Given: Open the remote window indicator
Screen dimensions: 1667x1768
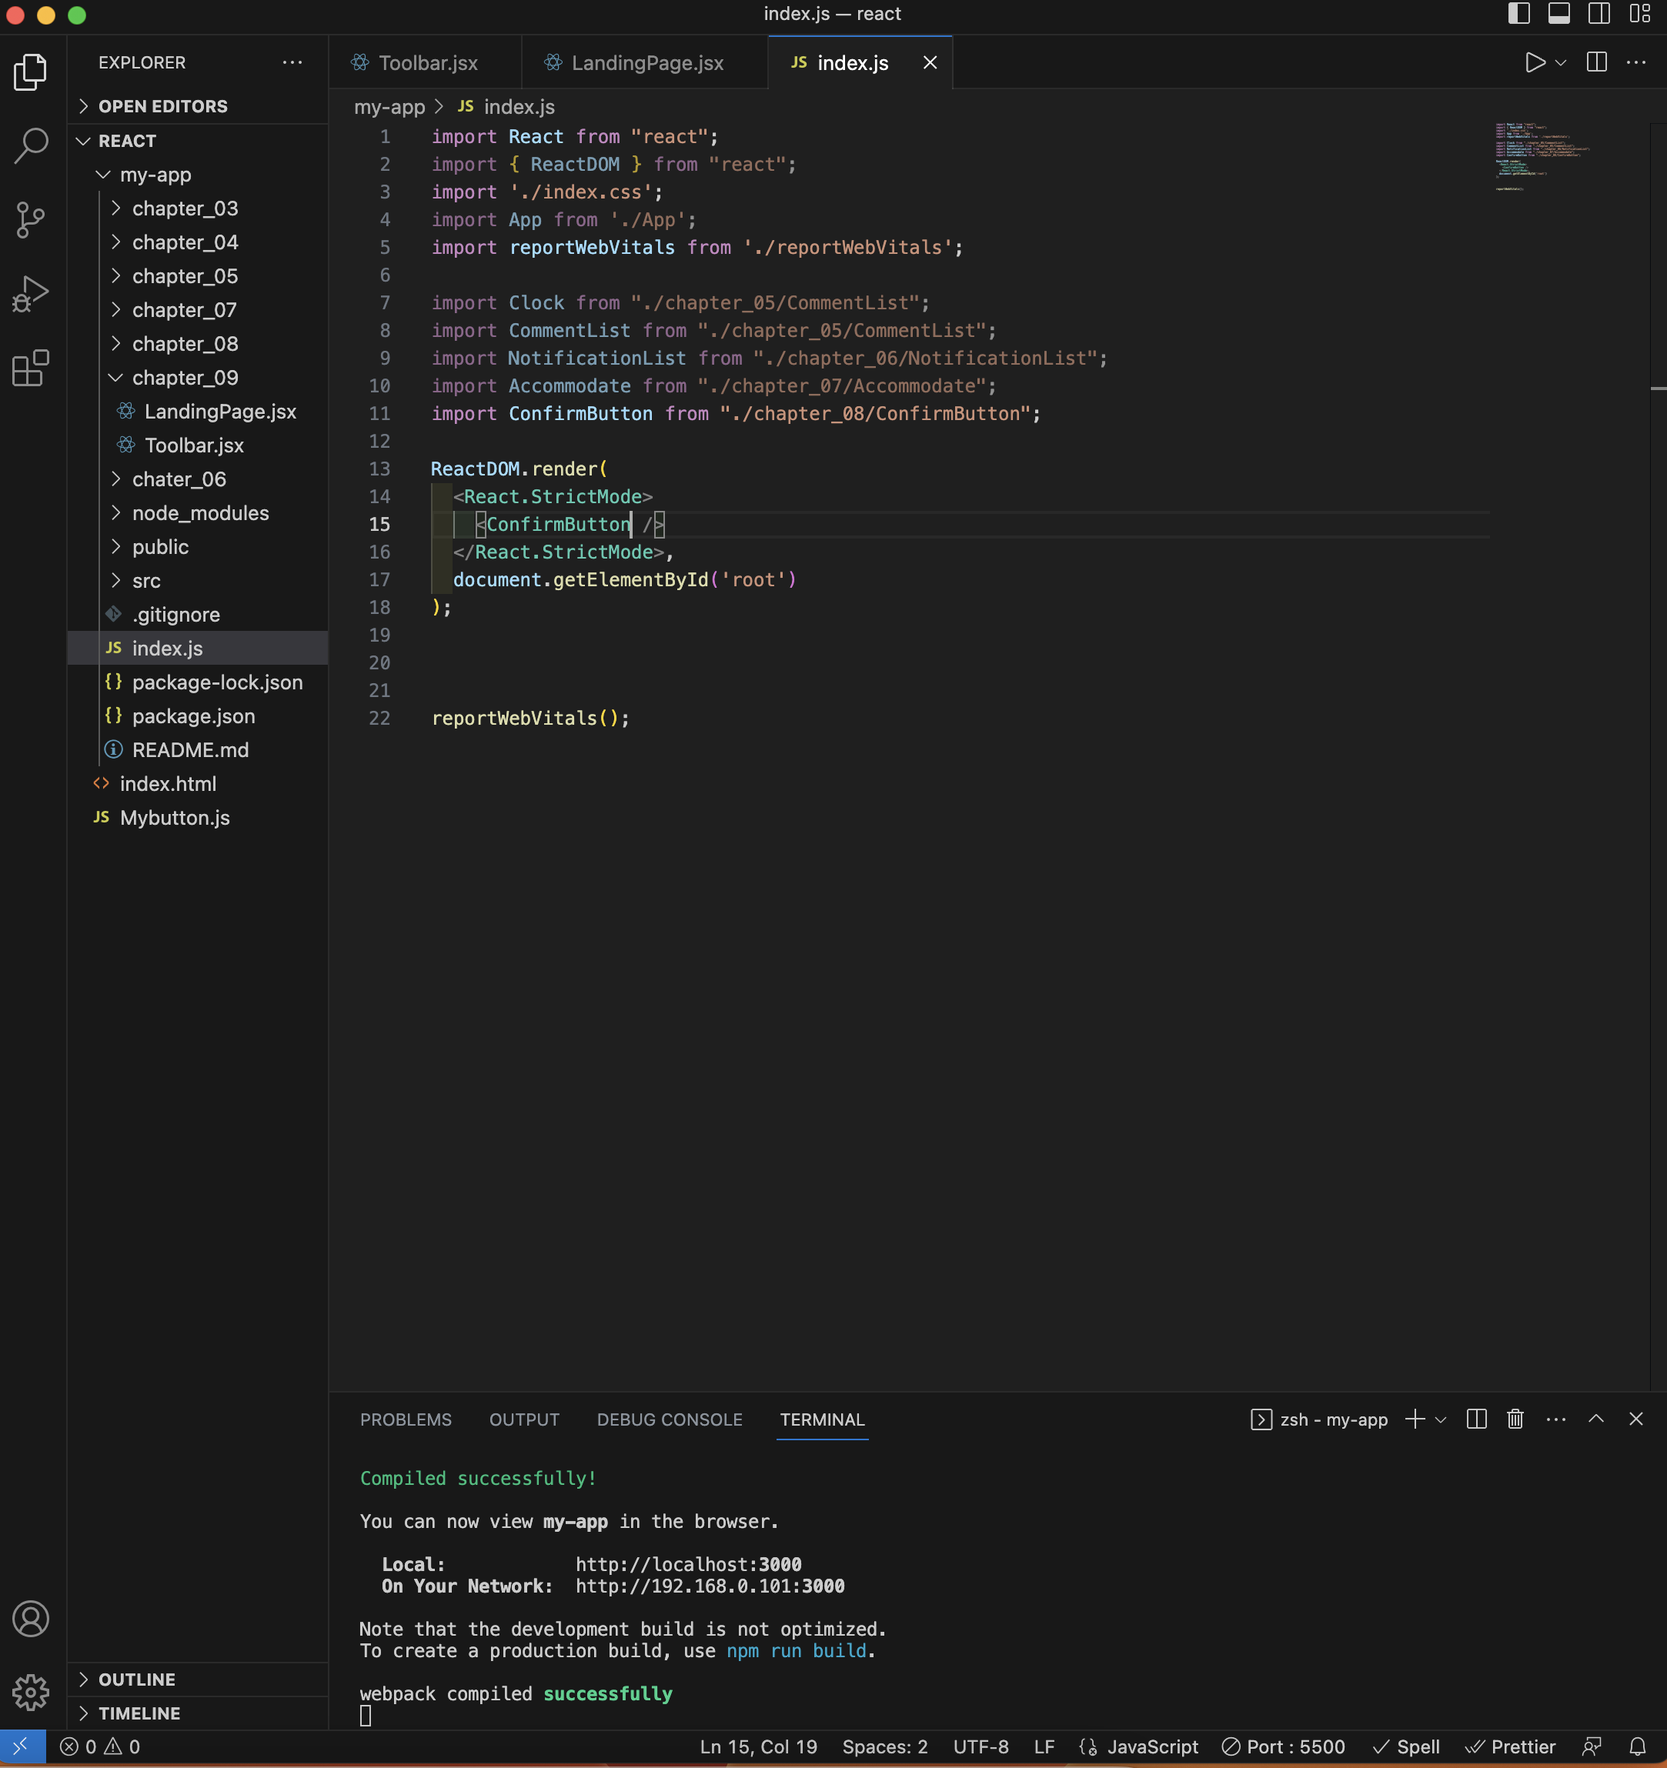Looking at the screenshot, I should point(22,1746).
